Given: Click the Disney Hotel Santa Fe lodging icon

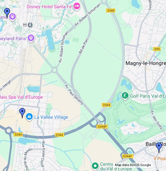Looking at the screenshot, I should click(77, 6).
